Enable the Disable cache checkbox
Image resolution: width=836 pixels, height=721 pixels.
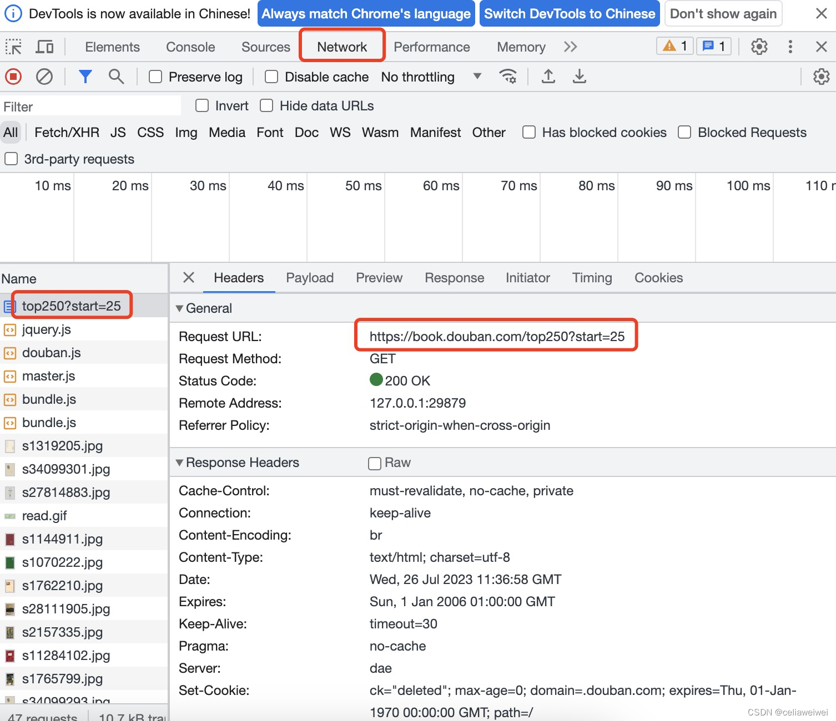(271, 77)
